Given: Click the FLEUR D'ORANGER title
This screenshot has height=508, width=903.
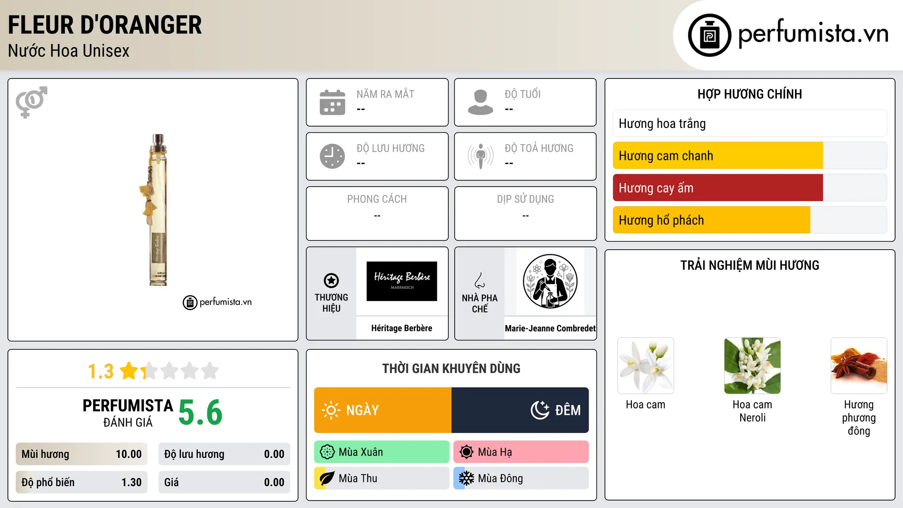Looking at the screenshot, I should [x=105, y=25].
